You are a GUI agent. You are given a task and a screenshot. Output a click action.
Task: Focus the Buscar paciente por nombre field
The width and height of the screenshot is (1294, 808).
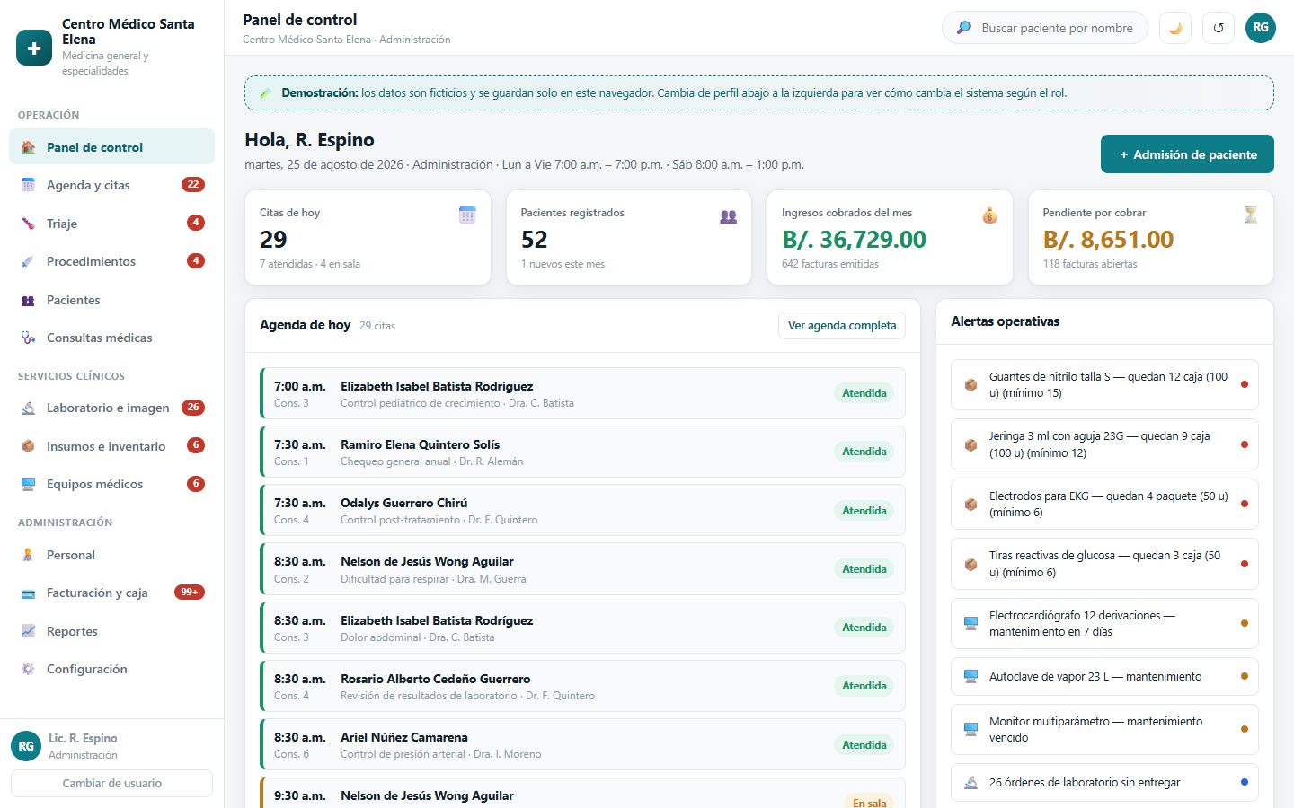(1045, 28)
